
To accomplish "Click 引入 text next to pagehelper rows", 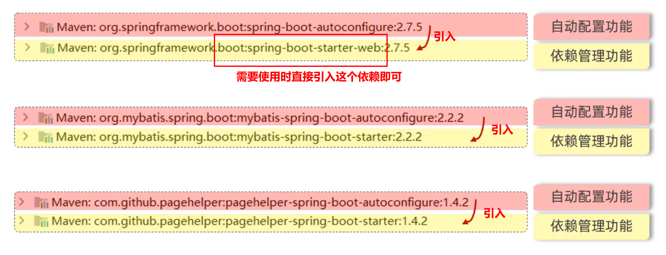I will tap(494, 213).
